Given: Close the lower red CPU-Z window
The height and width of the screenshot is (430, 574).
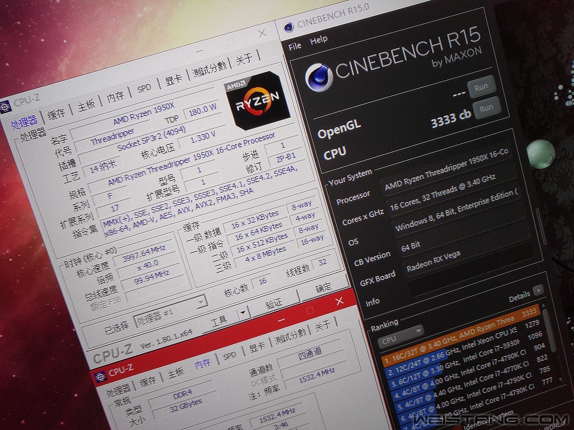Looking at the screenshot, I should (339, 301).
